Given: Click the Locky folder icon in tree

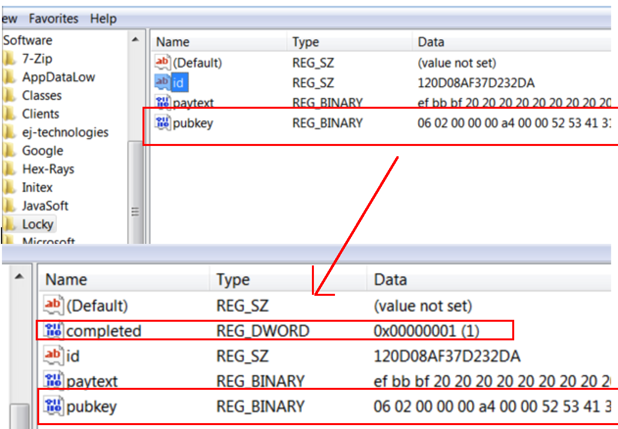Looking at the screenshot, I should point(9,224).
